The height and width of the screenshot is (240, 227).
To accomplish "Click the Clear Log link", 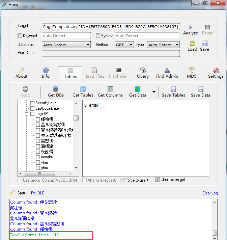I will tap(210, 193).
